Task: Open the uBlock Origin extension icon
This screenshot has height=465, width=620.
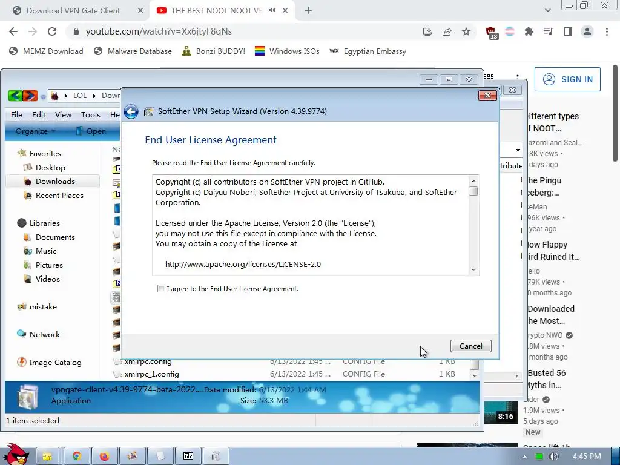Action: 492,33
